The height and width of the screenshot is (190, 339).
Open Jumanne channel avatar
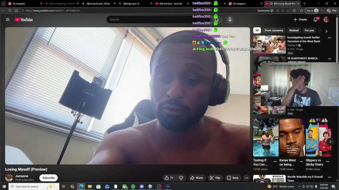[x=9, y=178]
